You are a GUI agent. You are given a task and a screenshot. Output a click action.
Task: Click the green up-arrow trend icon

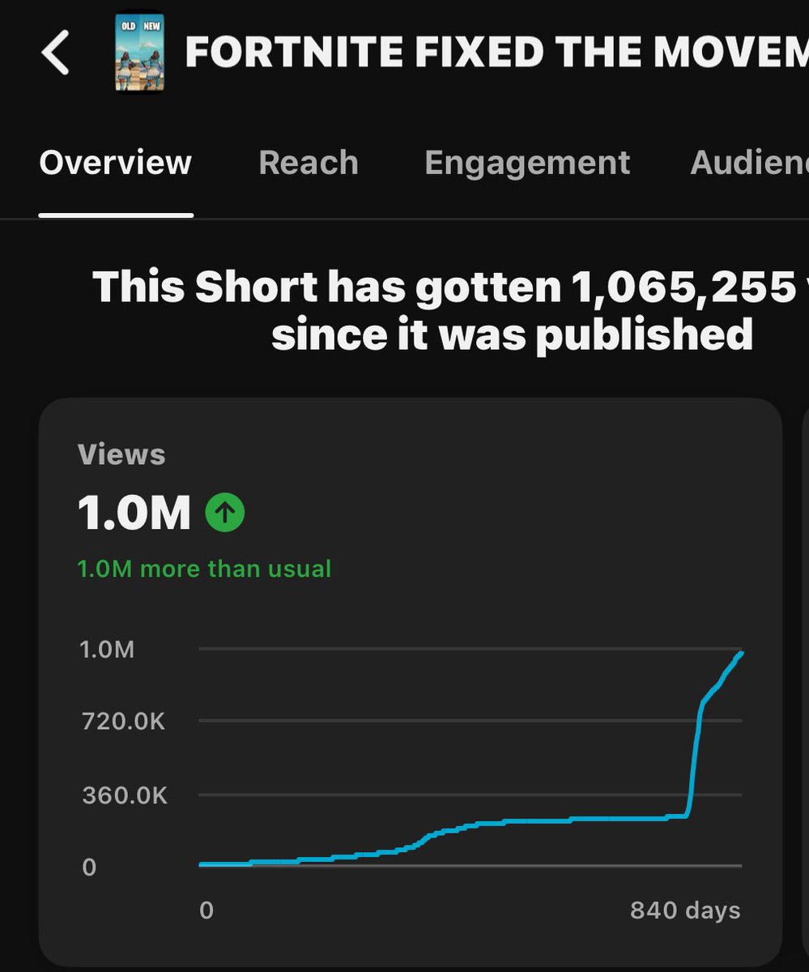pyautogui.click(x=225, y=512)
